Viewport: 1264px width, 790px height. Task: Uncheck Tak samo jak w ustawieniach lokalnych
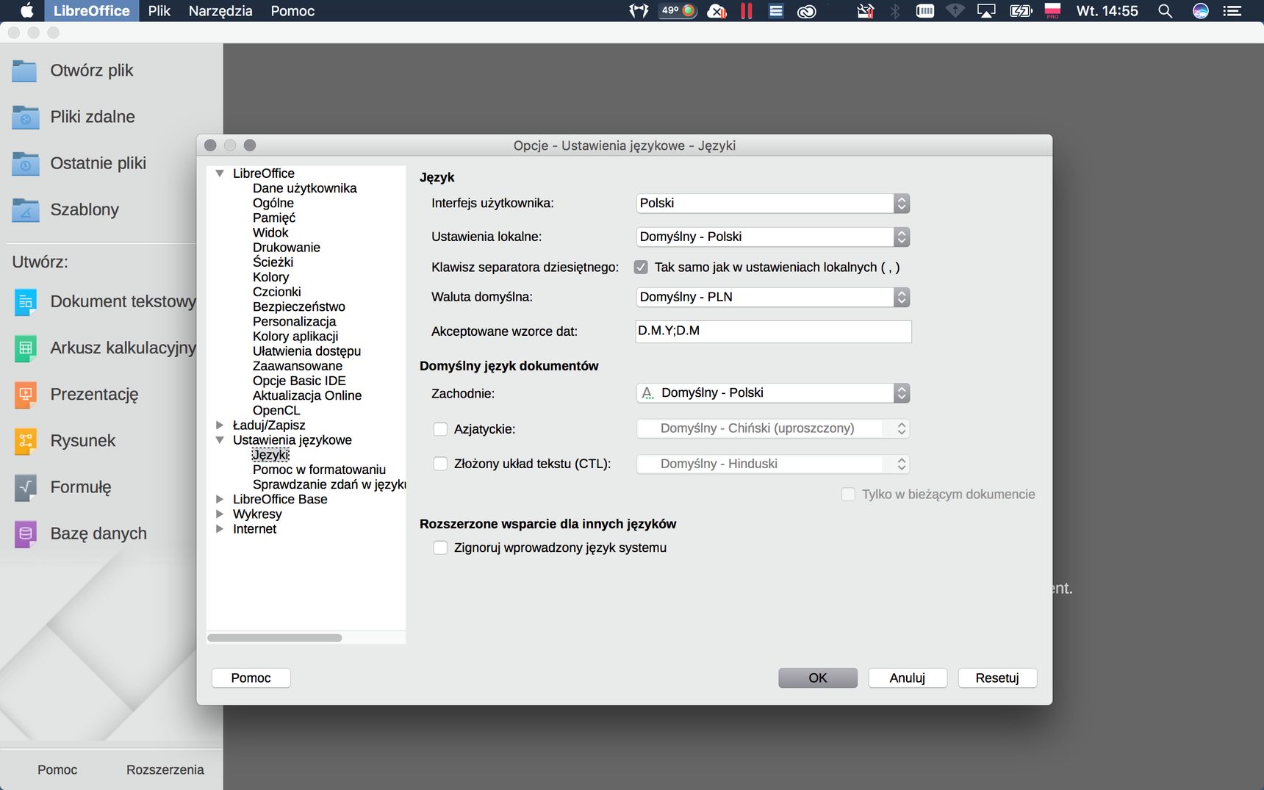click(x=641, y=267)
